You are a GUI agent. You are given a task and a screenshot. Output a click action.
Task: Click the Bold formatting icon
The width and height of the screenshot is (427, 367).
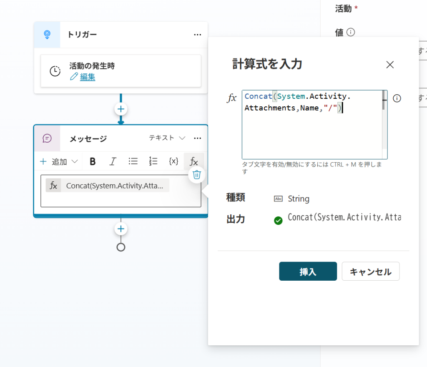click(93, 161)
